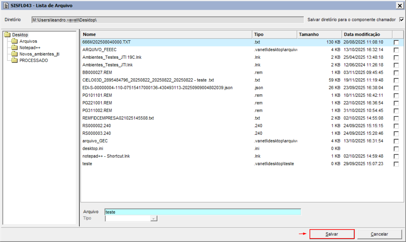Click the Arquivo filename input field
406x242 pixels.
[x=203, y=212]
